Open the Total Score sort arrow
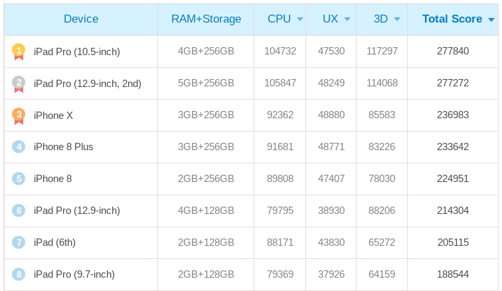This screenshot has height=291, width=502. pyautogui.click(x=491, y=20)
